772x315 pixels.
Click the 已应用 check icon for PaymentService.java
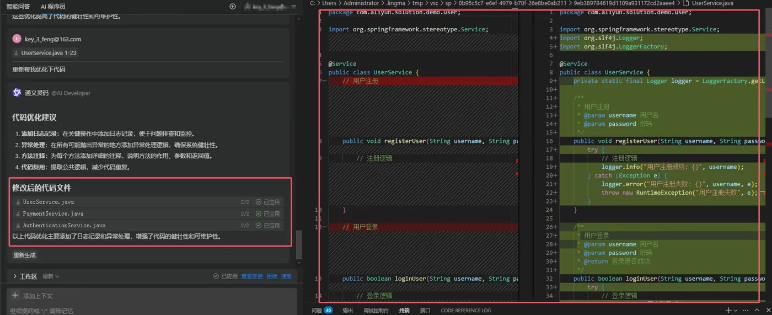[x=258, y=213]
